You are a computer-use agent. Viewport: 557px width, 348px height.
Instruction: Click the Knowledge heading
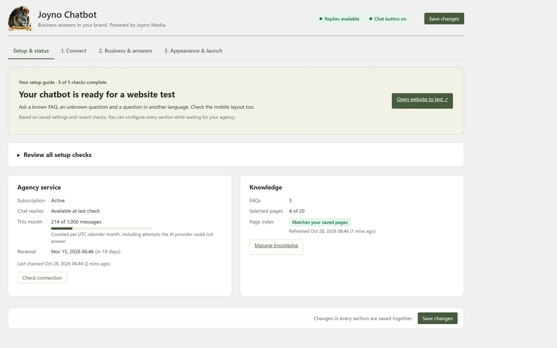point(266,187)
